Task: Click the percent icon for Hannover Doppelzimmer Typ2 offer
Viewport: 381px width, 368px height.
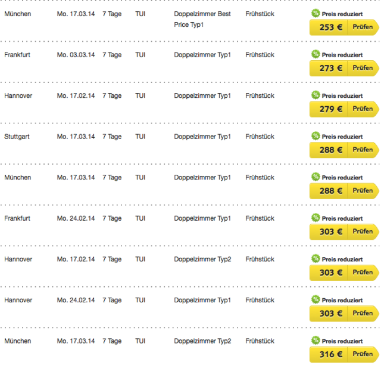Action: coord(316,258)
